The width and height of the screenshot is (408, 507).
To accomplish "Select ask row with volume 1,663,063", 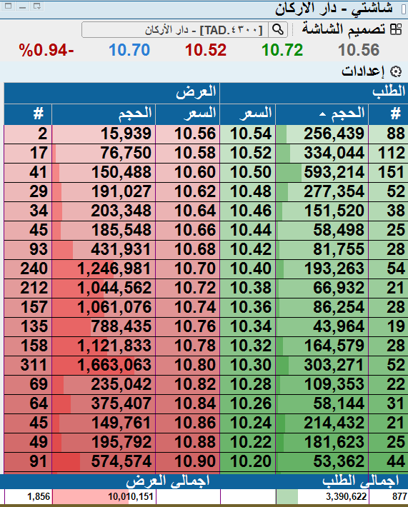I will click(112, 365).
